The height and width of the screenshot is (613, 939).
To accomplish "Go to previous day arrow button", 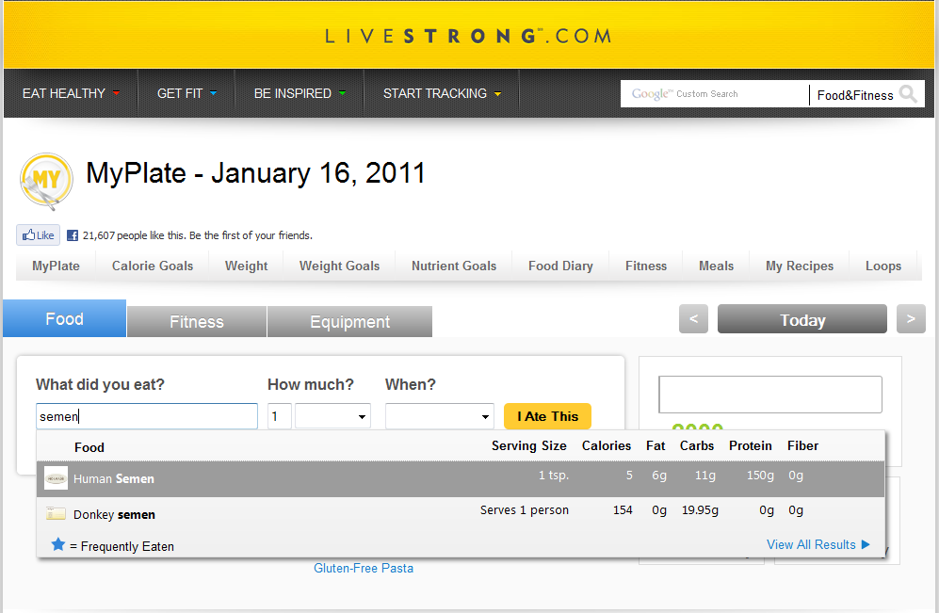I will (x=693, y=319).
